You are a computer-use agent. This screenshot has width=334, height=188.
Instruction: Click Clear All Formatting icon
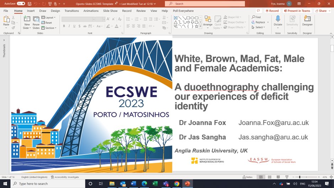pyautogui.click(x=120, y=19)
